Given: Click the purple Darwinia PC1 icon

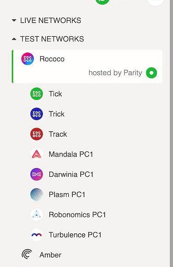Looking at the screenshot, I should 36,174.
